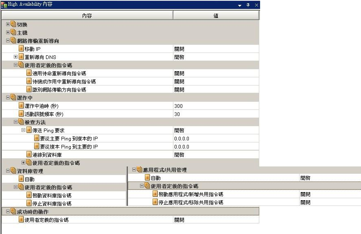Click the 連線到資料庫 property icon
The height and width of the screenshot is (234, 361).
29,154
